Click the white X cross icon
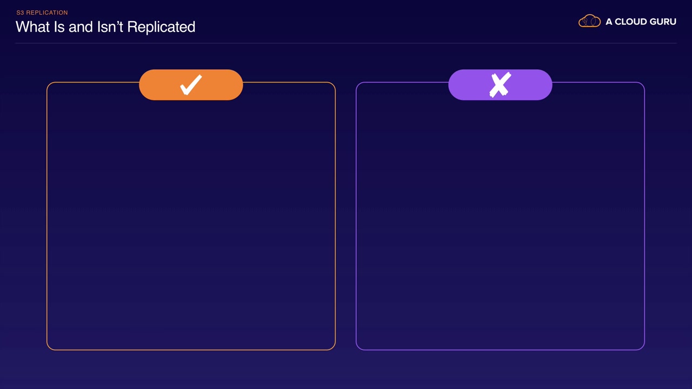The height and width of the screenshot is (389, 692). [500, 85]
